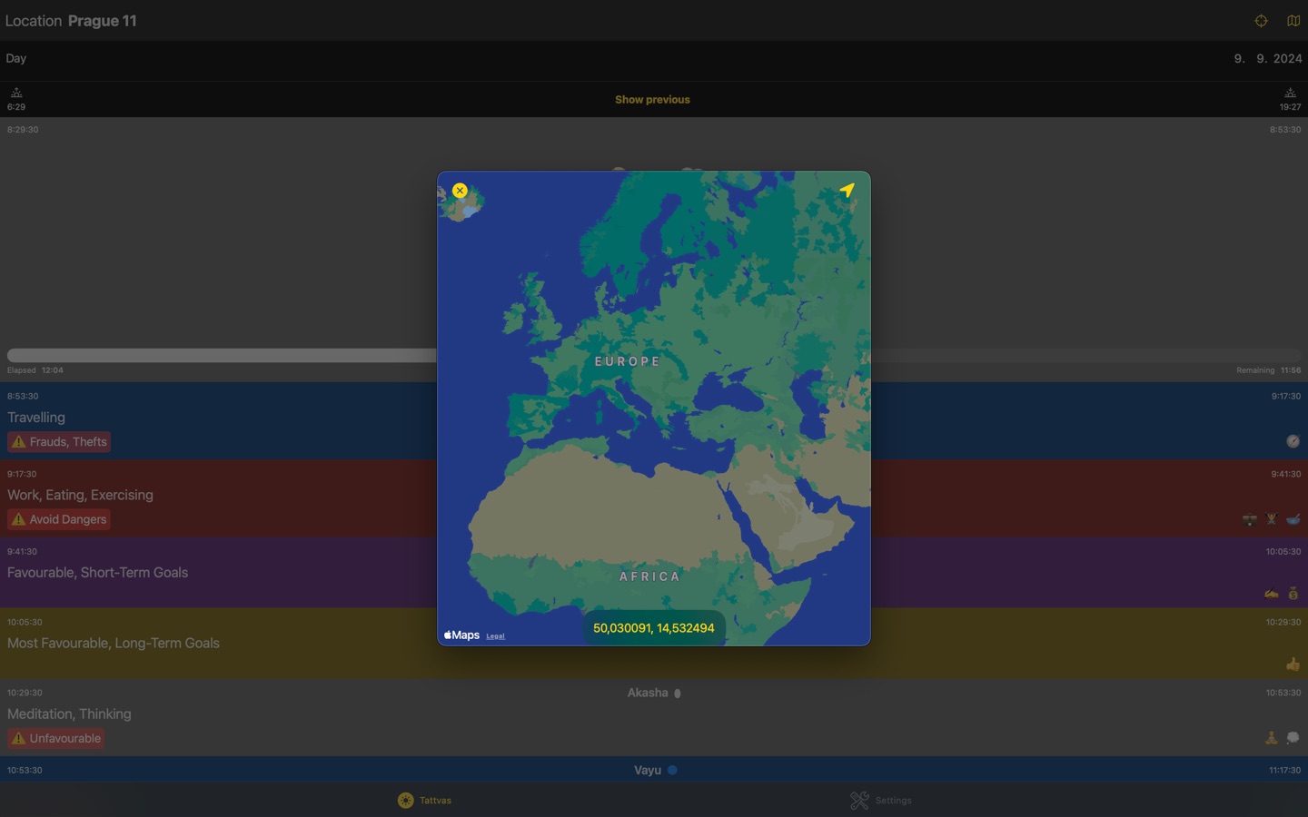Screen dimensions: 1308x817
Task: Open the map icon in header
Action: click(x=1293, y=21)
